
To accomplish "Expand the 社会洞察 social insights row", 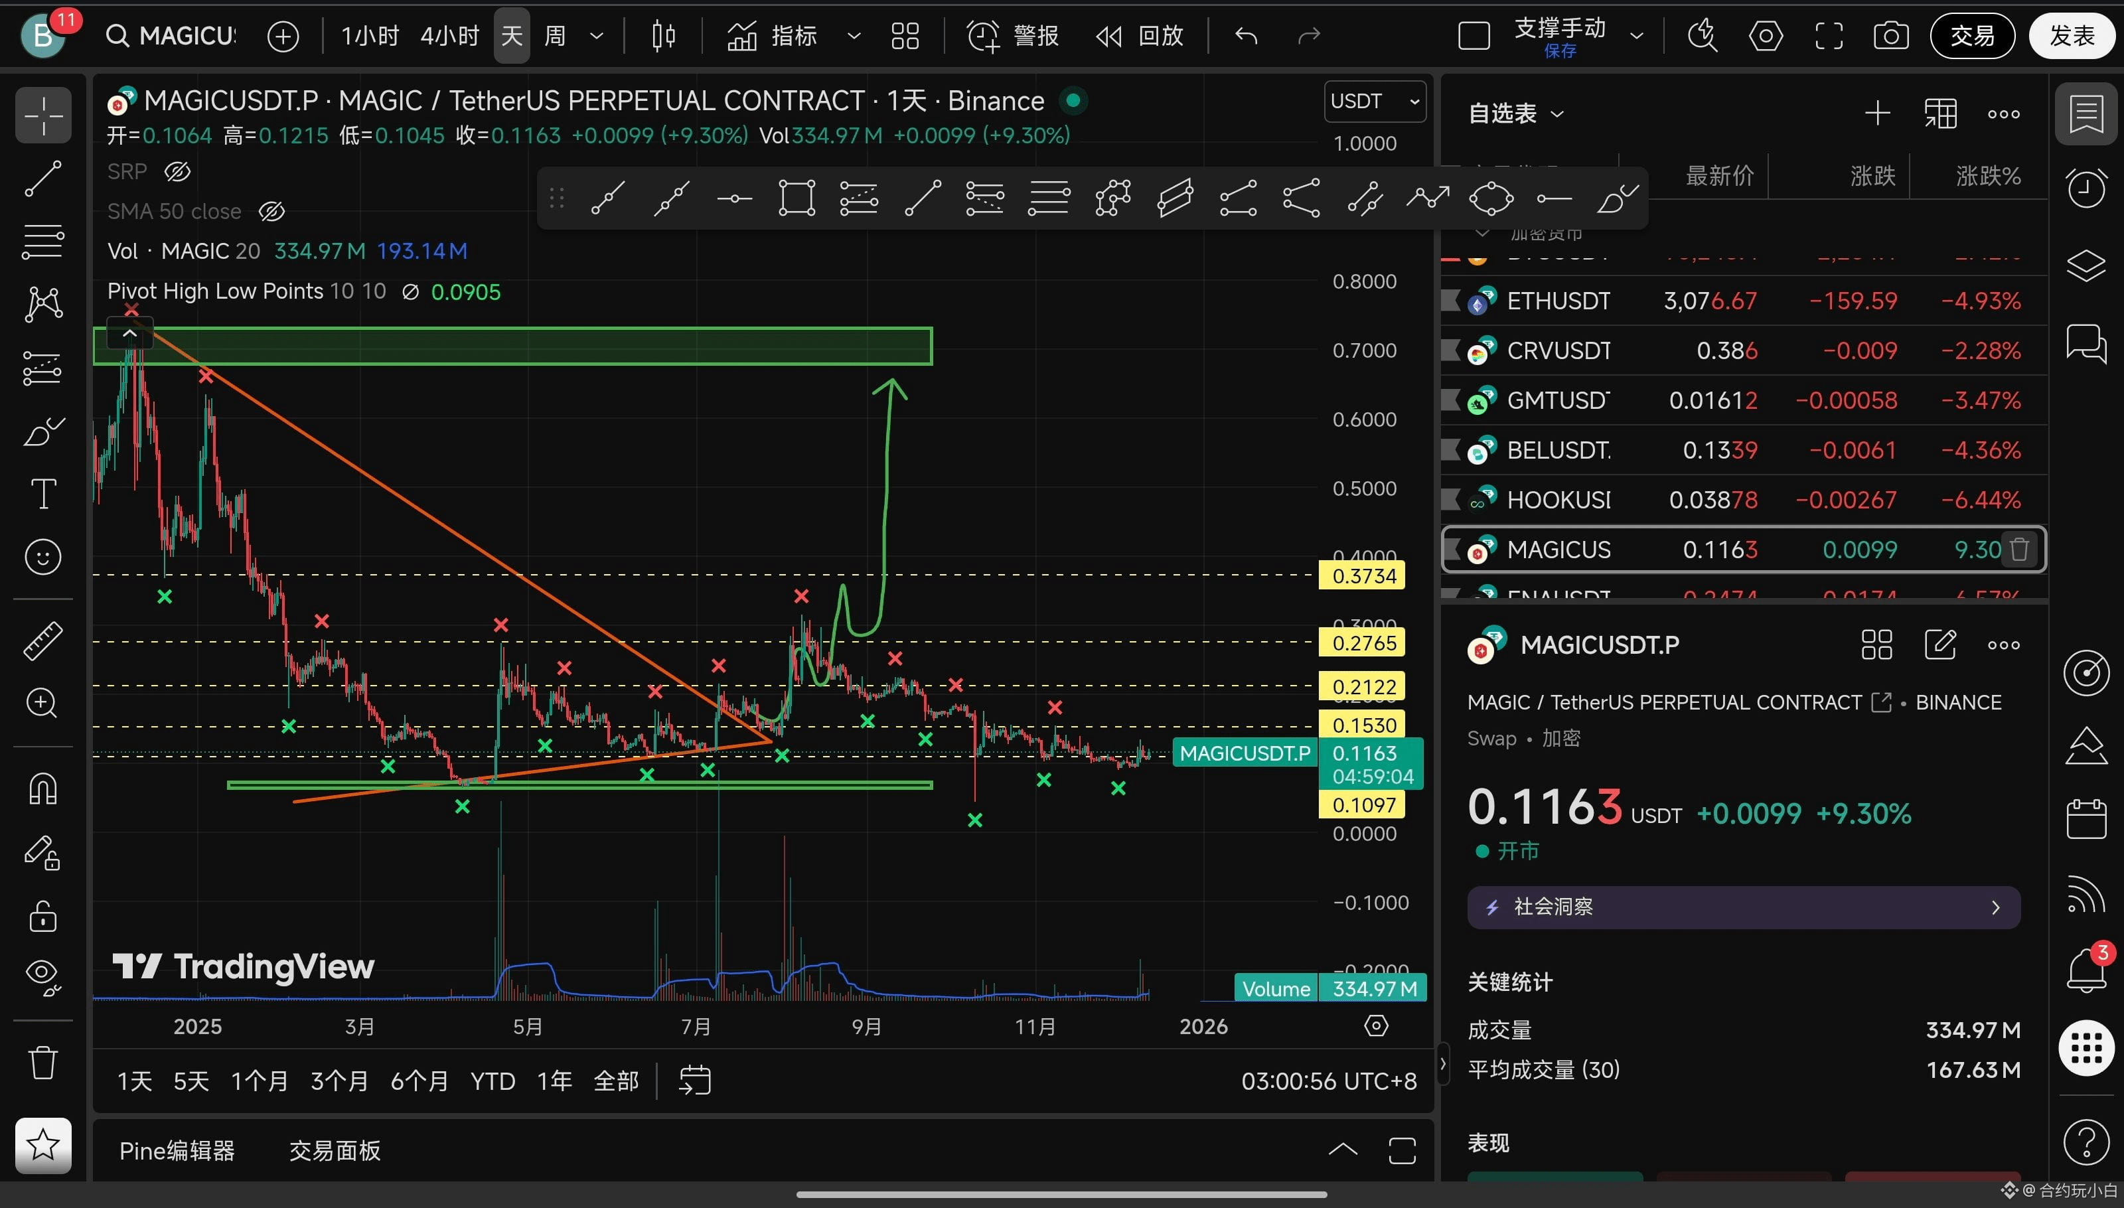I will click(x=1743, y=907).
